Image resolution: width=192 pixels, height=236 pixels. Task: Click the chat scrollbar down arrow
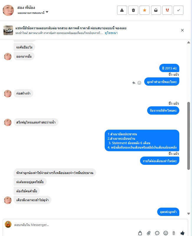[188, 214]
